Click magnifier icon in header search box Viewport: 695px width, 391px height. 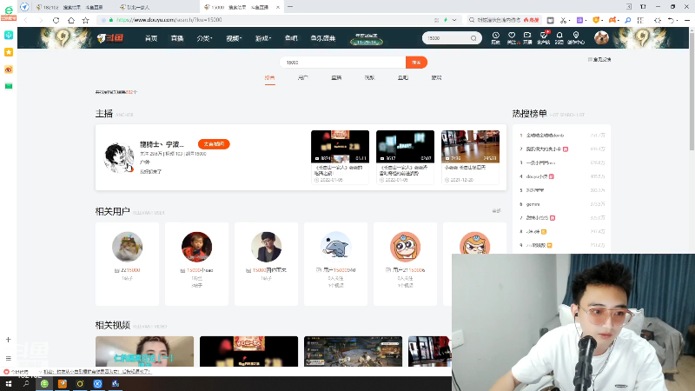473,38
